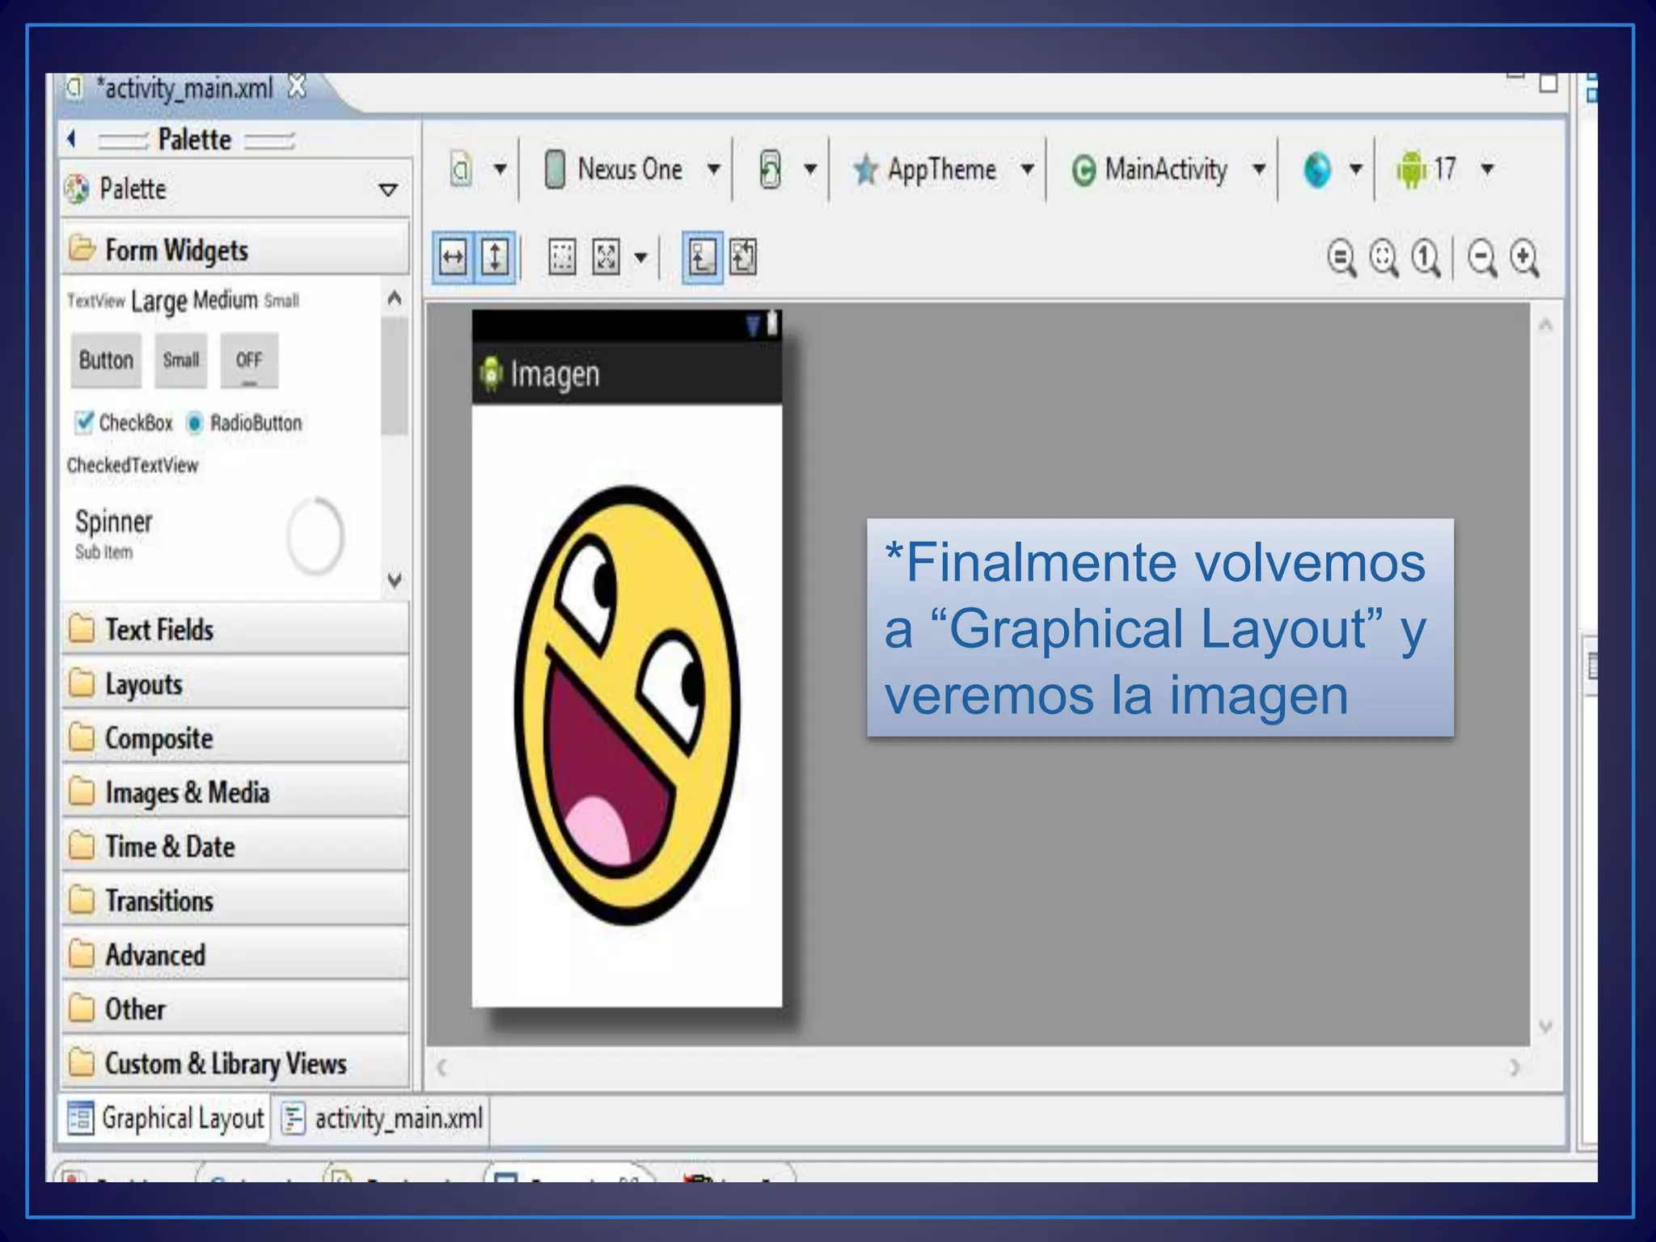Open the Advanced palette folder
This screenshot has height=1242, width=1656.
[236, 955]
